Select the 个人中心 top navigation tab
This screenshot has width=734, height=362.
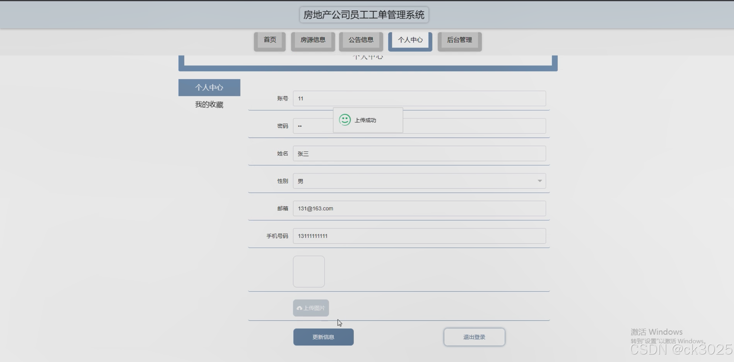pyautogui.click(x=410, y=40)
